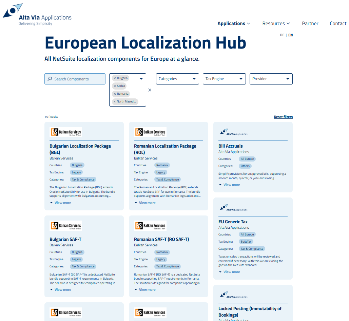
Task: Open the Provider dropdown
Action: pos(271,79)
